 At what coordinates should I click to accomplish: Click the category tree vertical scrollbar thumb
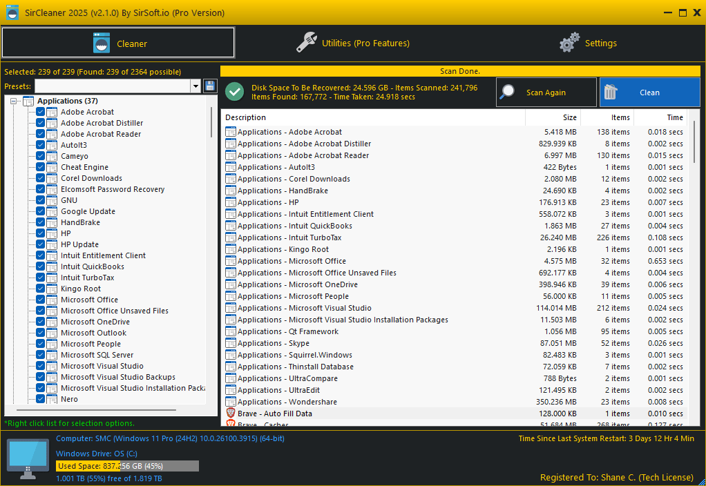point(211,122)
